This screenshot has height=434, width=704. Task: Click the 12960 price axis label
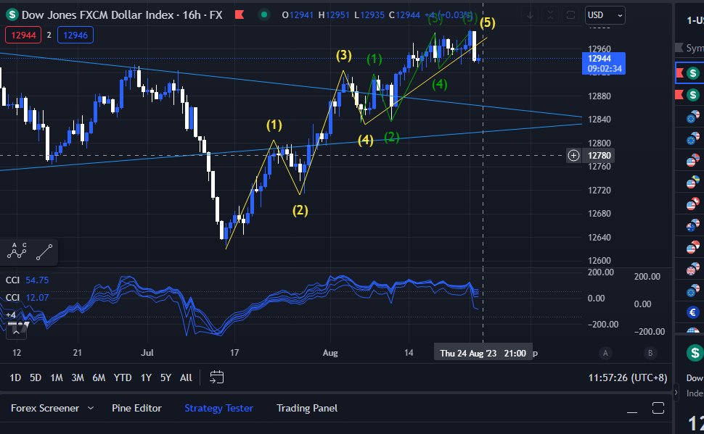click(x=599, y=49)
